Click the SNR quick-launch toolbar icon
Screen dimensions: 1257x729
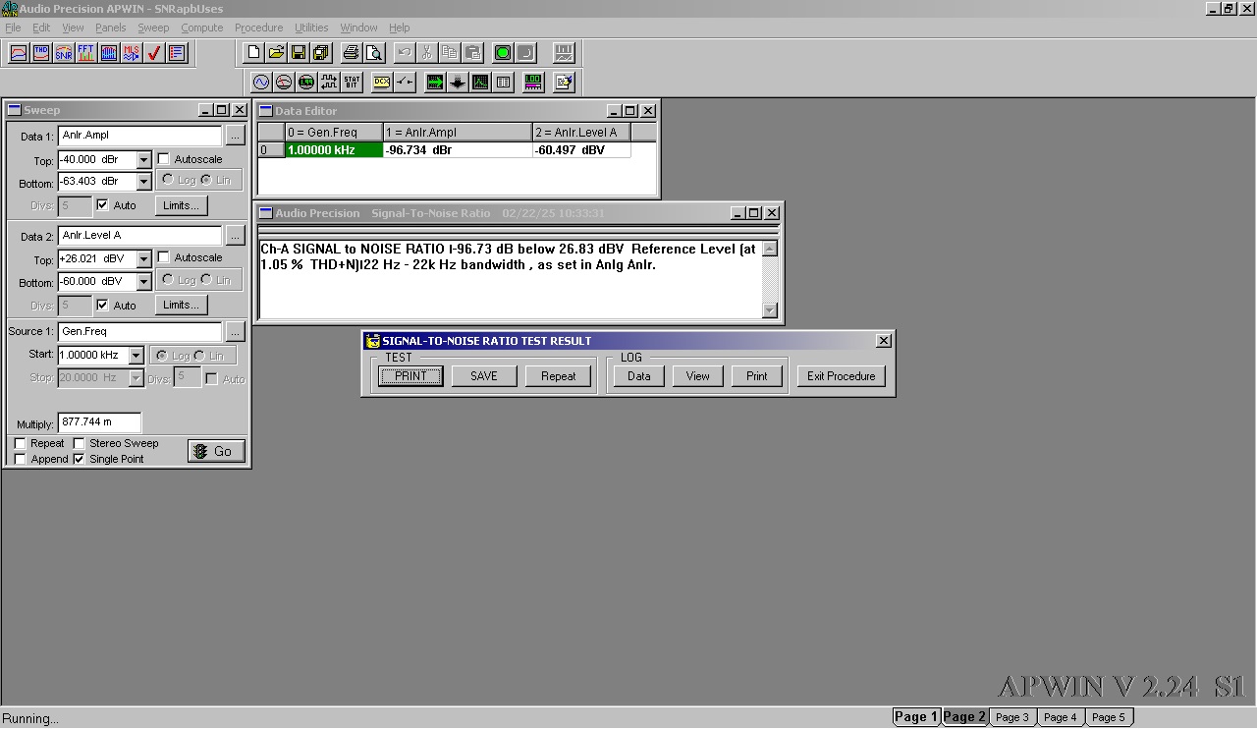(64, 53)
